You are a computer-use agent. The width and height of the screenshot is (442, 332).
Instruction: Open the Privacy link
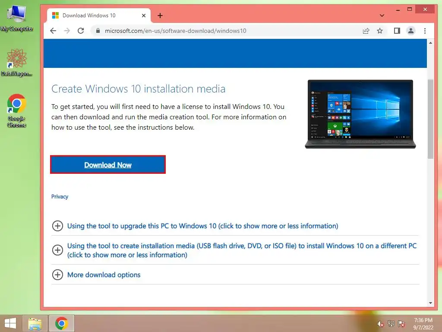click(x=60, y=197)
